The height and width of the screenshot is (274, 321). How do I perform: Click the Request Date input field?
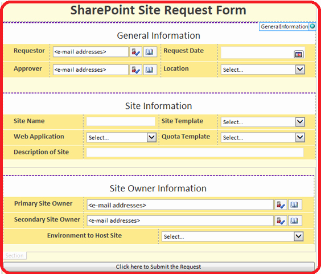263,52
